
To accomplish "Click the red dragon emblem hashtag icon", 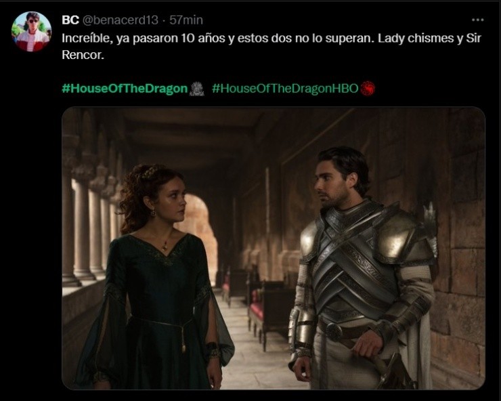I will tap(368, 89).
